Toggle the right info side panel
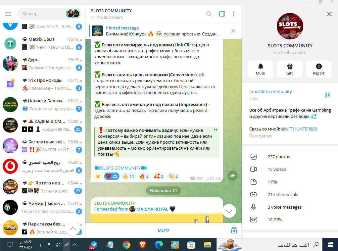Screen dimensions: 338x251 click(222, 14)
